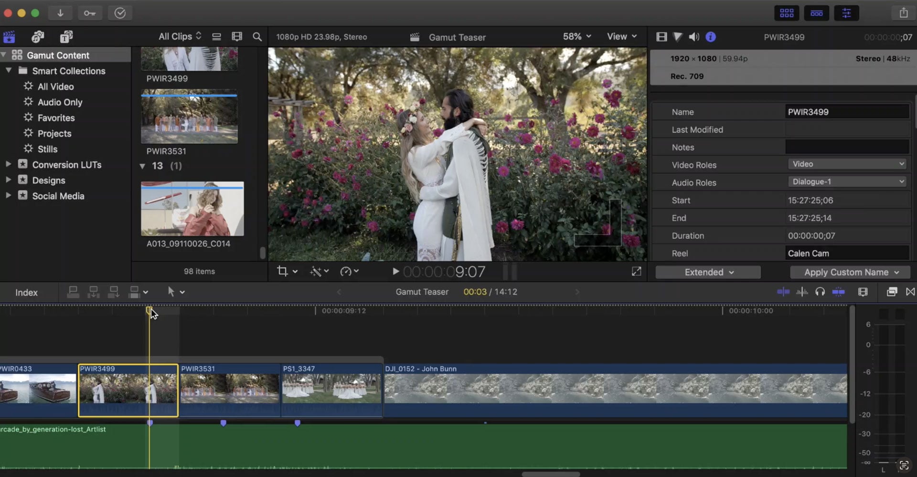Screen dimensions: 917x477
Task: Click the Share export icon
Action: point(904,13)
